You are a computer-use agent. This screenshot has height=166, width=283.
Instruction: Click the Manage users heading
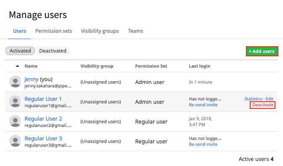point(38,15)
